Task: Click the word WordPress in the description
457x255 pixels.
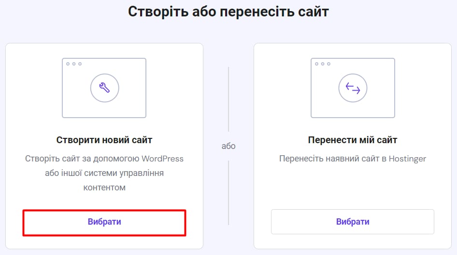Action: tap(162, 159)
